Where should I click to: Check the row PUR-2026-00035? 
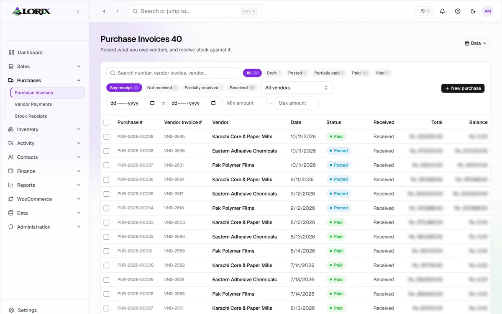106,194
